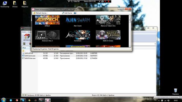Open the Chrome taskbar icon
Viewport: 182px width, 102px height.
click(29, 100)
